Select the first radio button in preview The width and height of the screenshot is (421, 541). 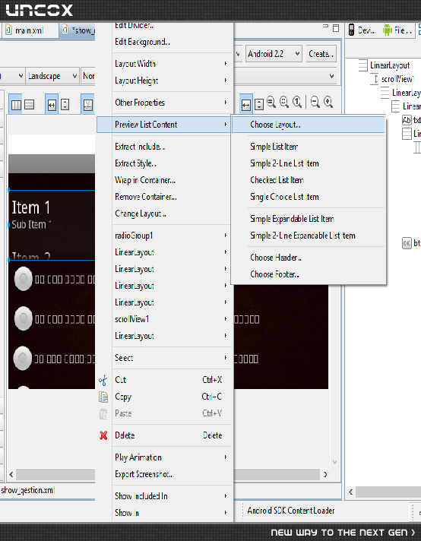(x=24, y=279)
